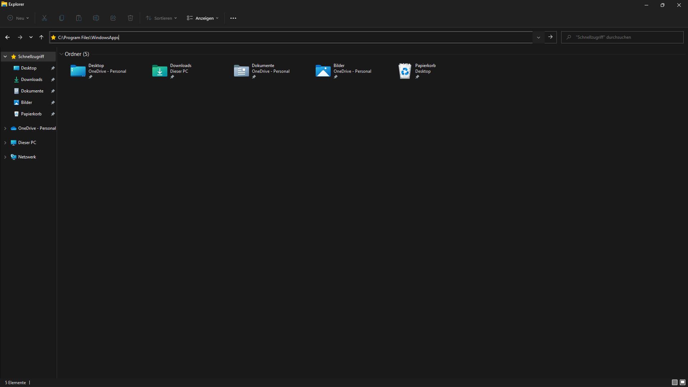Expand Dieser PC in navigation tree
Viewport: 688px width, 387px height.
point(5,143)
